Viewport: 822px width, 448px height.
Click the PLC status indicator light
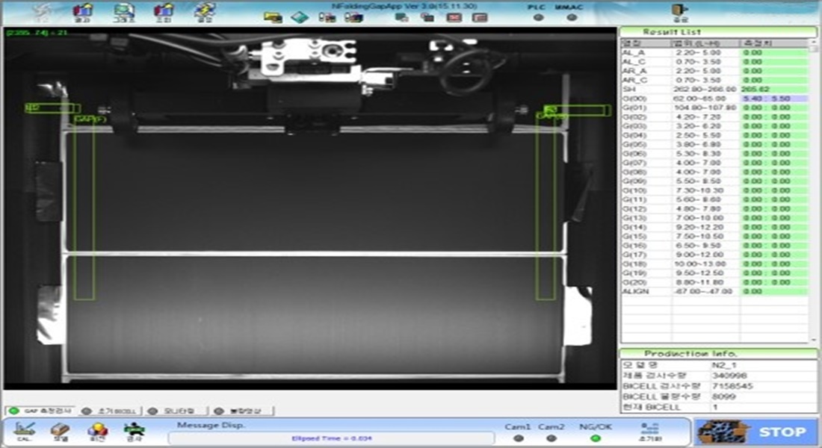(x=538, y=18)
